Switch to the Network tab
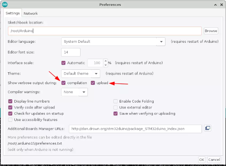Viewport: 226px width, 166px height. (x=31, y=13)
